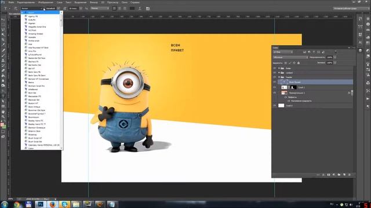Click the foreground color swatch
Screen dimensions: 371x208
point(2,125)
